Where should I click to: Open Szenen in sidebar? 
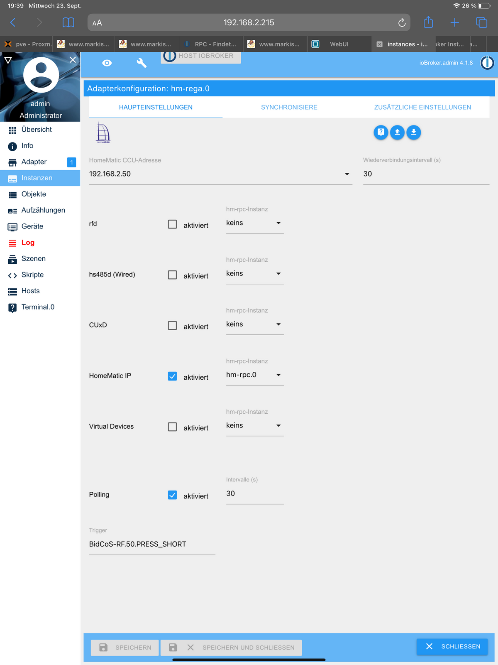(40, 259)
